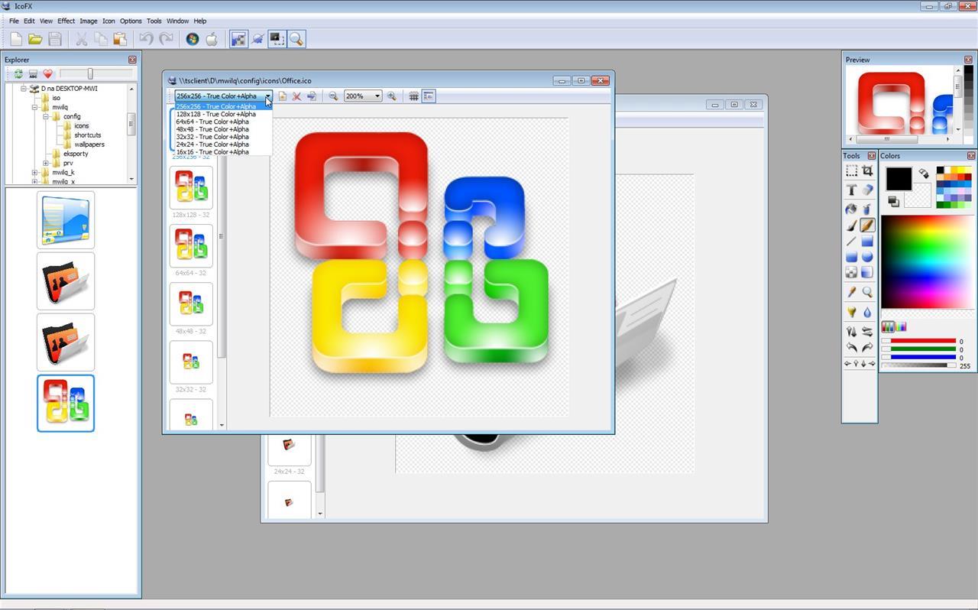Select the eksporty folder in Explorer

pos(76,154)
